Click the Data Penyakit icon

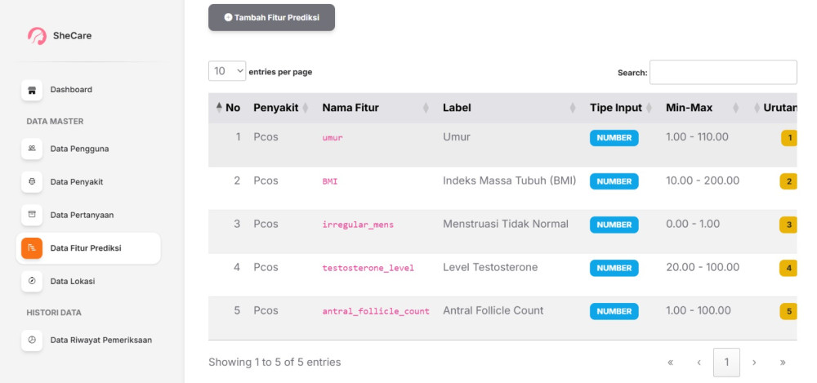32,181
